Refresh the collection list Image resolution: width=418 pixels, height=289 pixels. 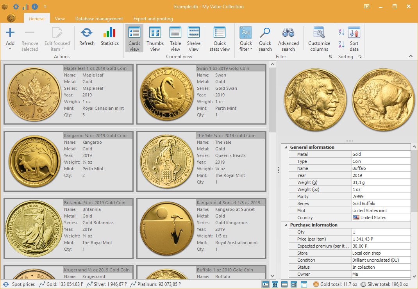[x=87, y=37]
